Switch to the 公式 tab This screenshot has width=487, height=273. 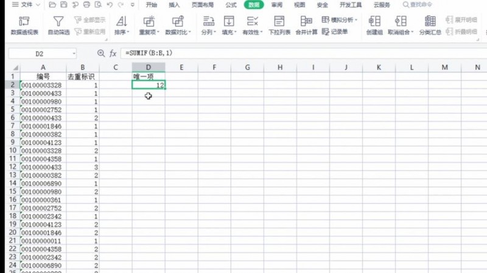click(231, 5)
